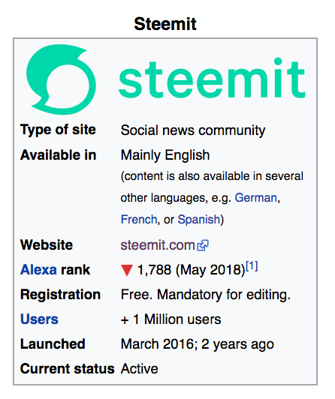Open the Spanish language link
Viewport: 335px width, 399px height.
pyautogui.click(x=199, y=219)
